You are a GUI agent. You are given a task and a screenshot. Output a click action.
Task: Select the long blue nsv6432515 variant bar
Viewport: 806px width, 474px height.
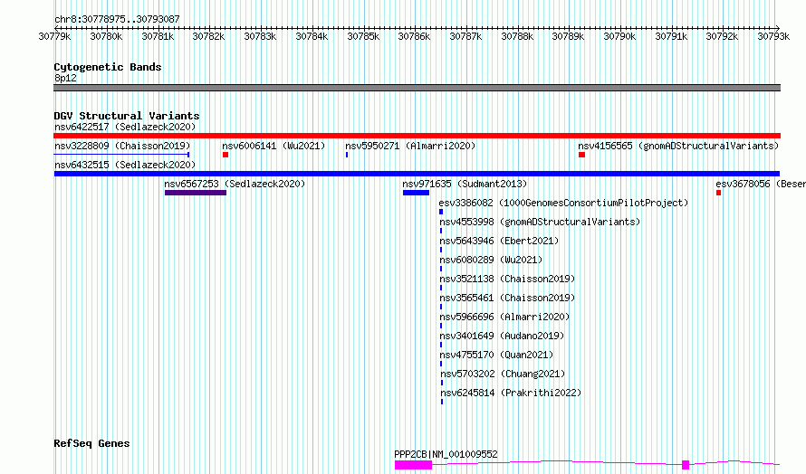pyautogui.click(x=417, y=174)
